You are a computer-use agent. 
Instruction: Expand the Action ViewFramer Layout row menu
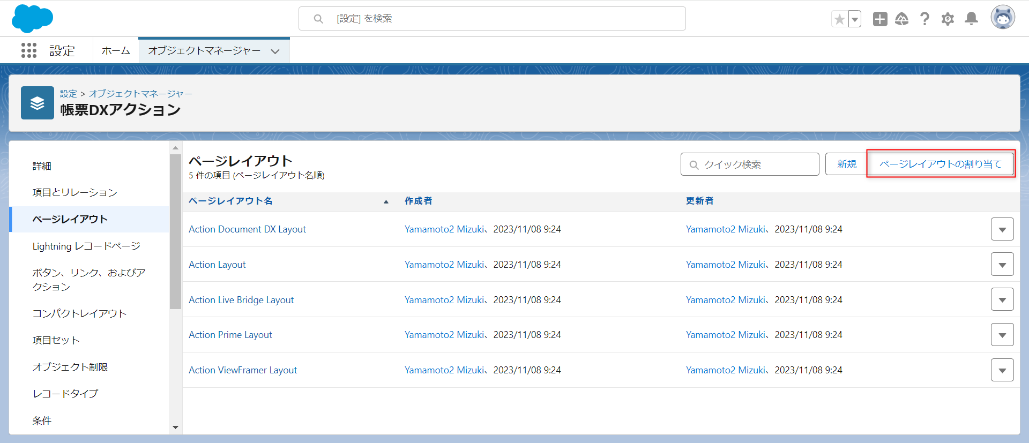[x=1002, y=370]
